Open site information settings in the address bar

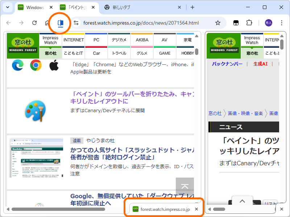coord(77,22)
